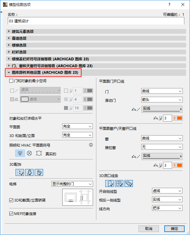190x235 pixels.
Task: Click the 名称 field containing 03 建筑设计
Action: pos(96,21)
